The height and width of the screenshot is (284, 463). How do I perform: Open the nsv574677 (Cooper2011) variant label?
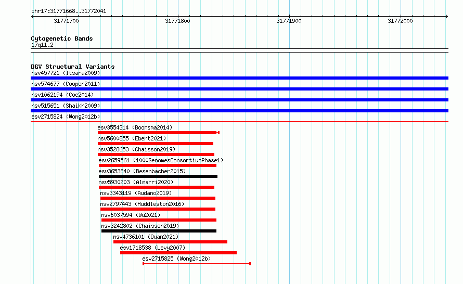66,84
